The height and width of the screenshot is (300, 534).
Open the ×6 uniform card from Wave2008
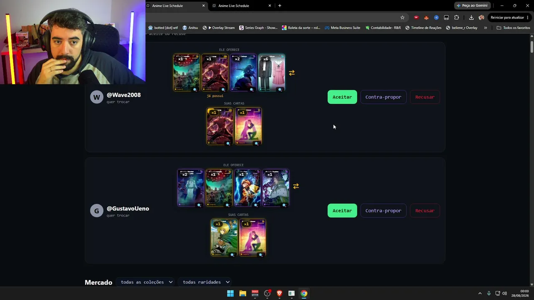[272, 72]
